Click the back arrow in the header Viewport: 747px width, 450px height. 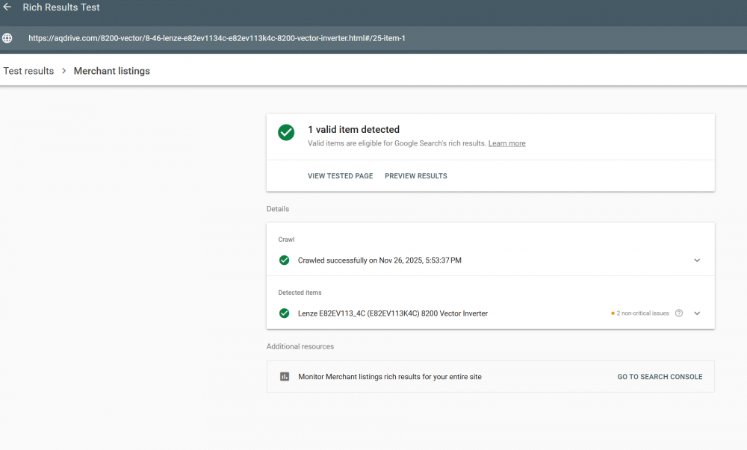coord(7,7)
